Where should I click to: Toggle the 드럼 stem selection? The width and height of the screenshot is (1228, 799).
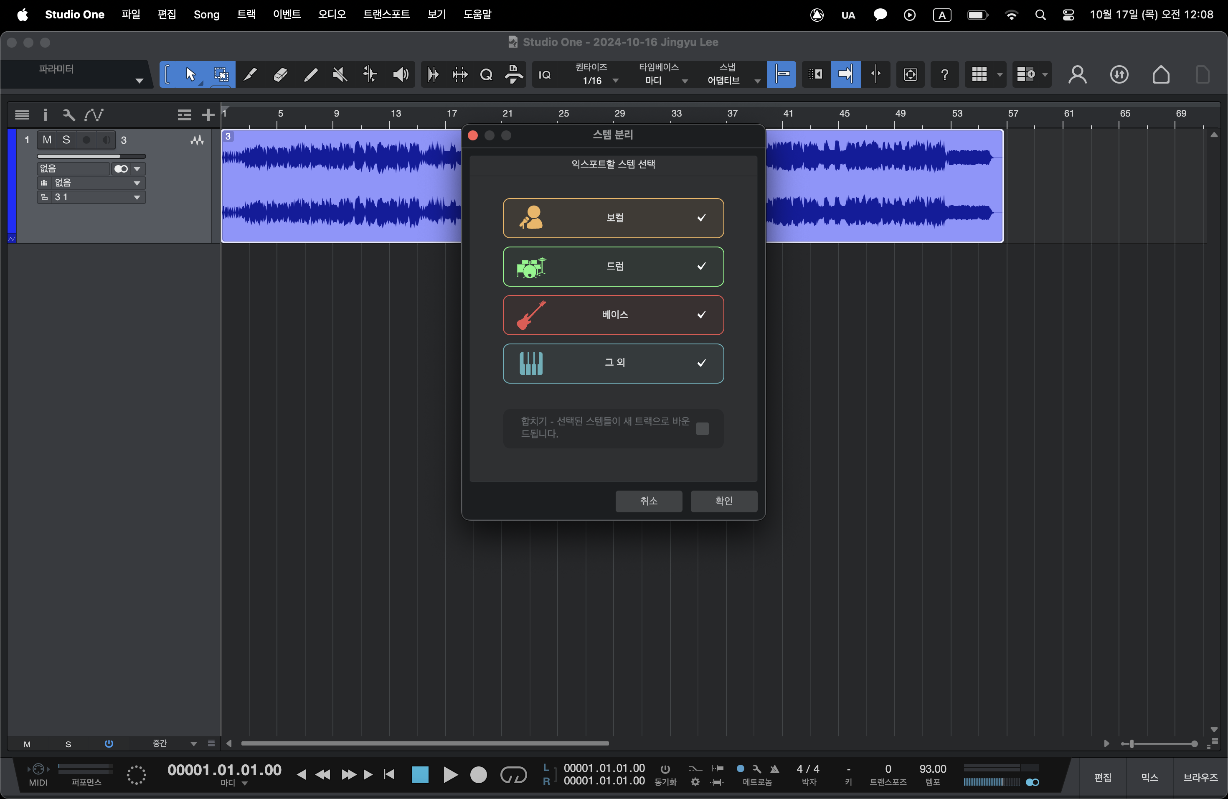tap(613, 266)
